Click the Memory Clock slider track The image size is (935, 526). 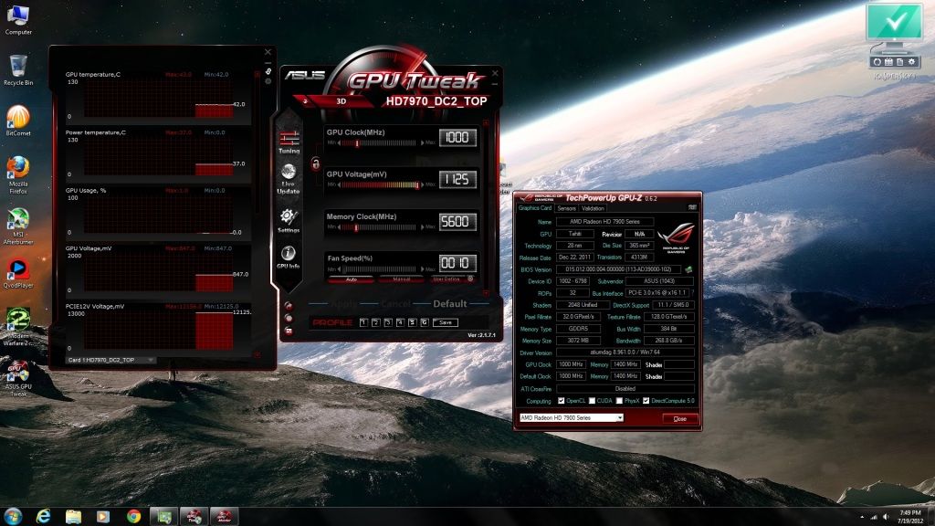[380, 227]
